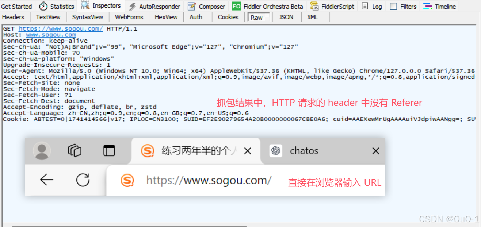The height and width of the screenshot is (227, 481).
Task: Toggle the Filters checkbox
Action: tap(393, 7)
